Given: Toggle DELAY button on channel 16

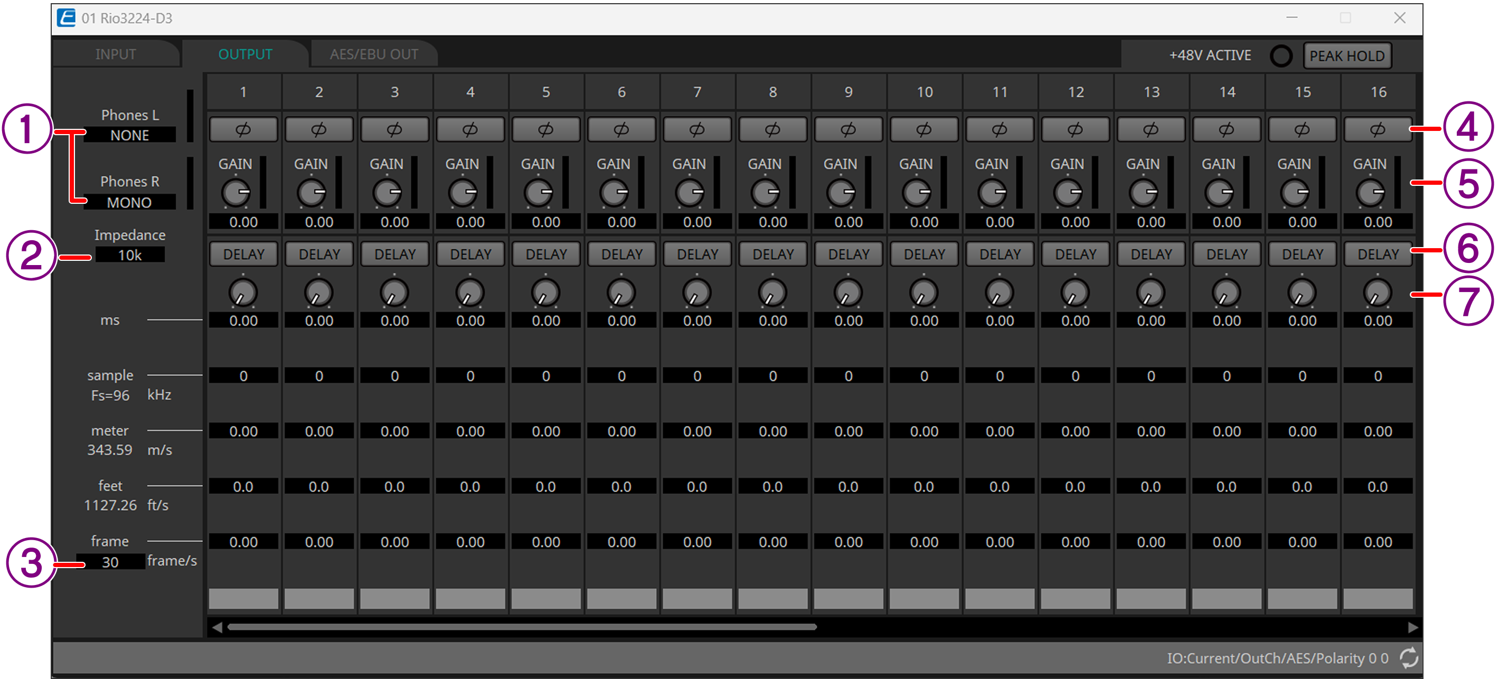Looking at the screenshot, I should click(1378, 254).
